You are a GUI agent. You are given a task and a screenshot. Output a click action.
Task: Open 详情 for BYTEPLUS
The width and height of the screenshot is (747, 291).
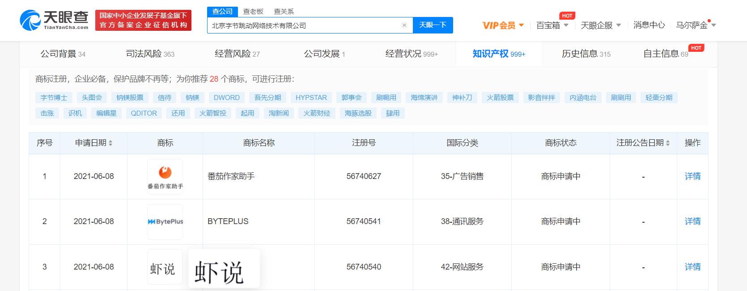point(692,222)
